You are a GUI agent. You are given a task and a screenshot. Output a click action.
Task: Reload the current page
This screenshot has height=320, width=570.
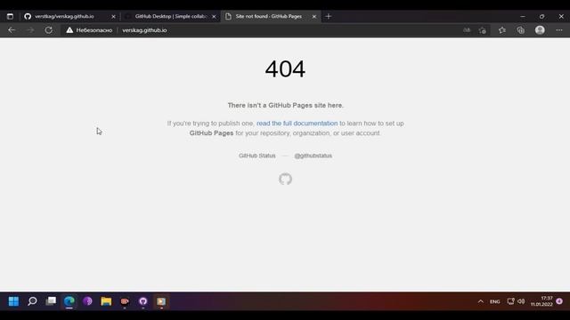point(48,30)
